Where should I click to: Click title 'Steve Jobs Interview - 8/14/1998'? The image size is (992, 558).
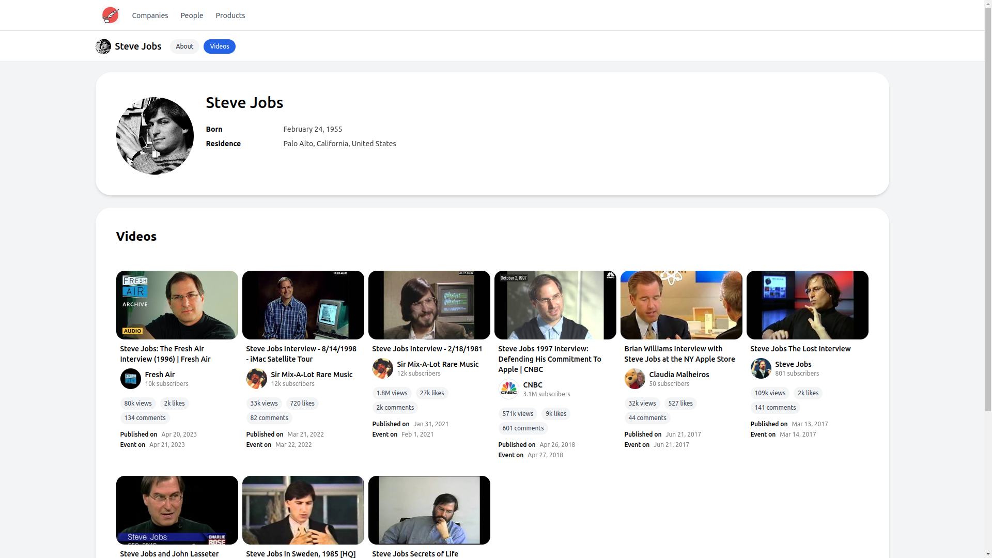pyautogui.click(x=301, y=354)
